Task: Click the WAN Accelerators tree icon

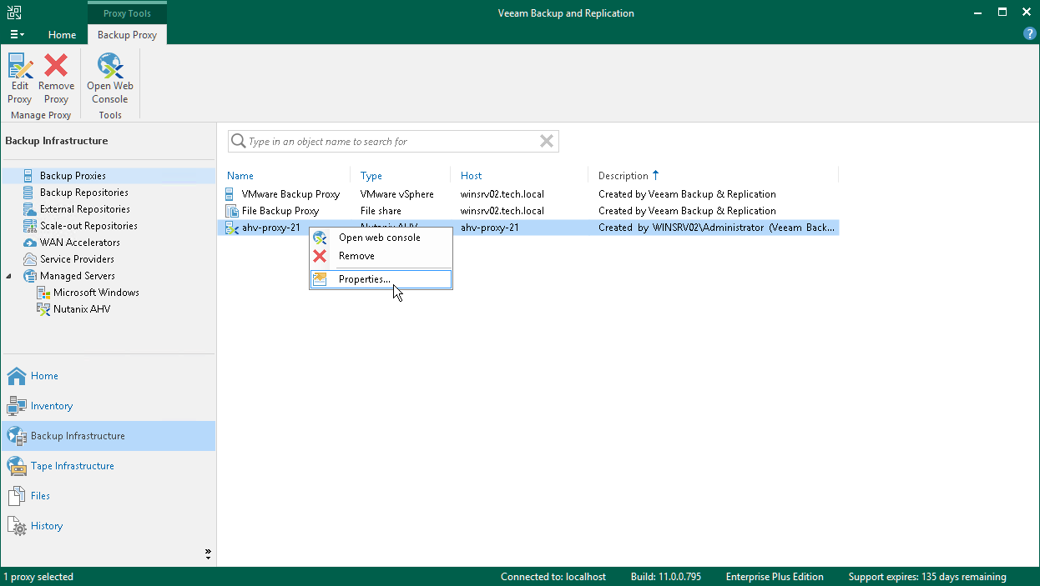Action: pyautogui.click(x=28, y=243)
